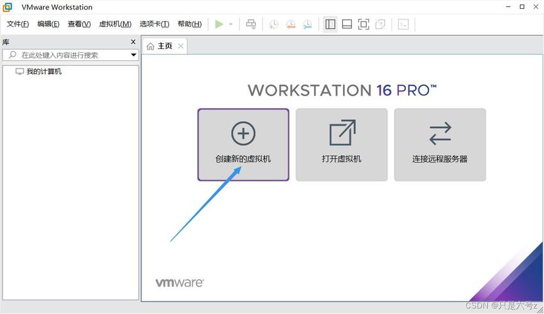Click the unity mode toolbar icon
Screen dimensions: 544x314
point(380,24)
